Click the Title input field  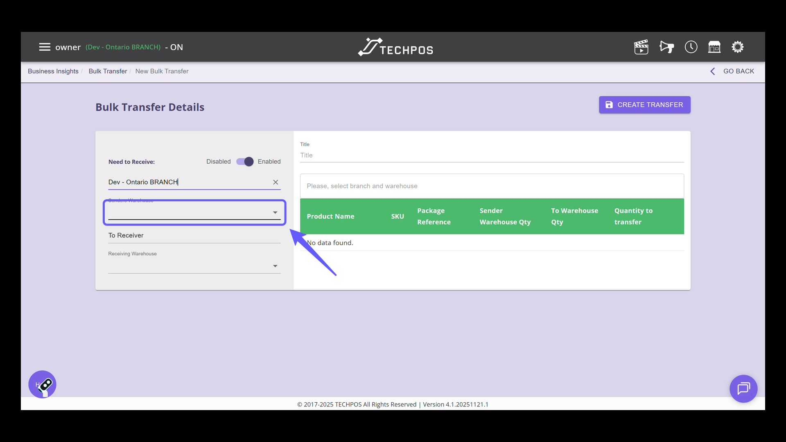coord(491,156)
